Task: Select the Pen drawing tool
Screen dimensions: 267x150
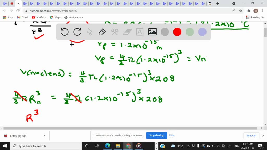Action: point(102,32)
